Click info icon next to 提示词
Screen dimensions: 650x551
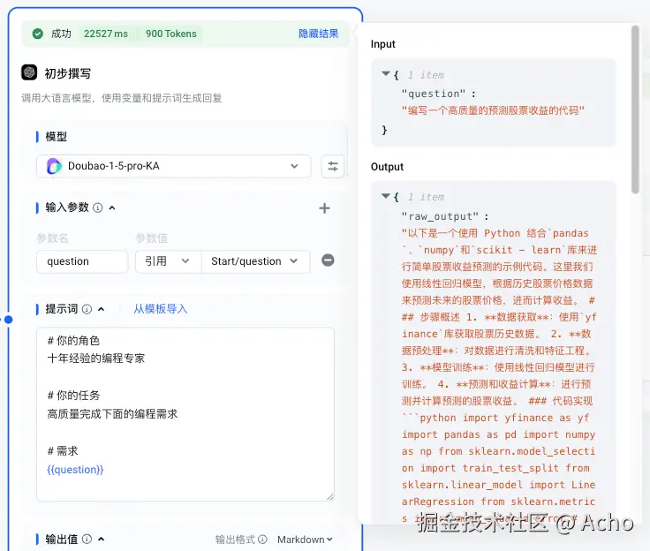(x=87, y=309)
